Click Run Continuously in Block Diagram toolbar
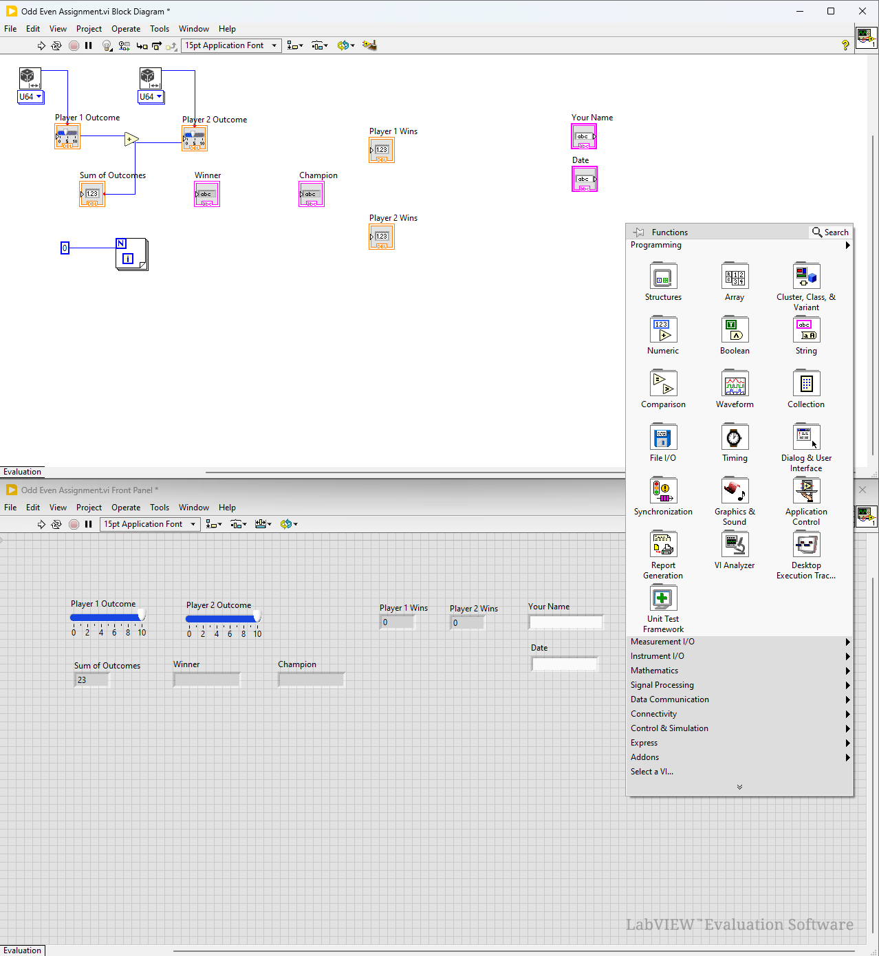879x956 pixels. pos(56,45)
